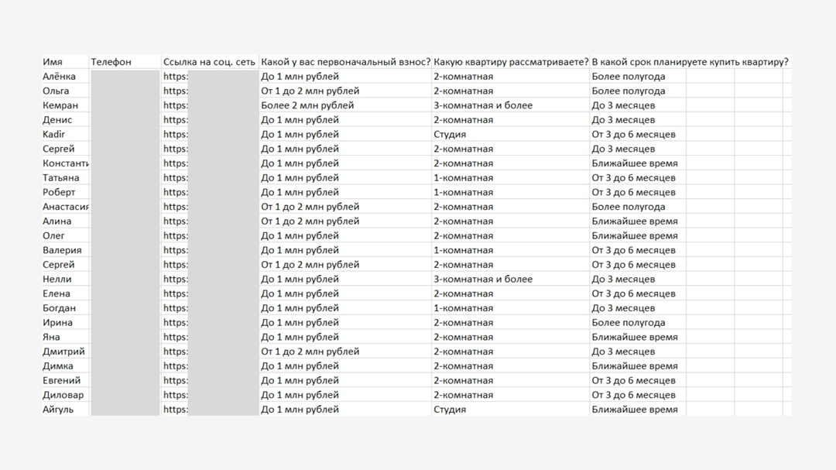Click the https link in Айгуль's row
Viewport: 836px width, 470px height.
tap(176, 410)
